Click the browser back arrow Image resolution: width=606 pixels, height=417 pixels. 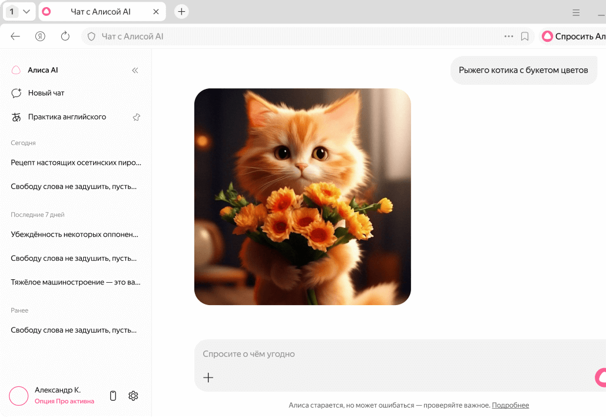(15, 37)
